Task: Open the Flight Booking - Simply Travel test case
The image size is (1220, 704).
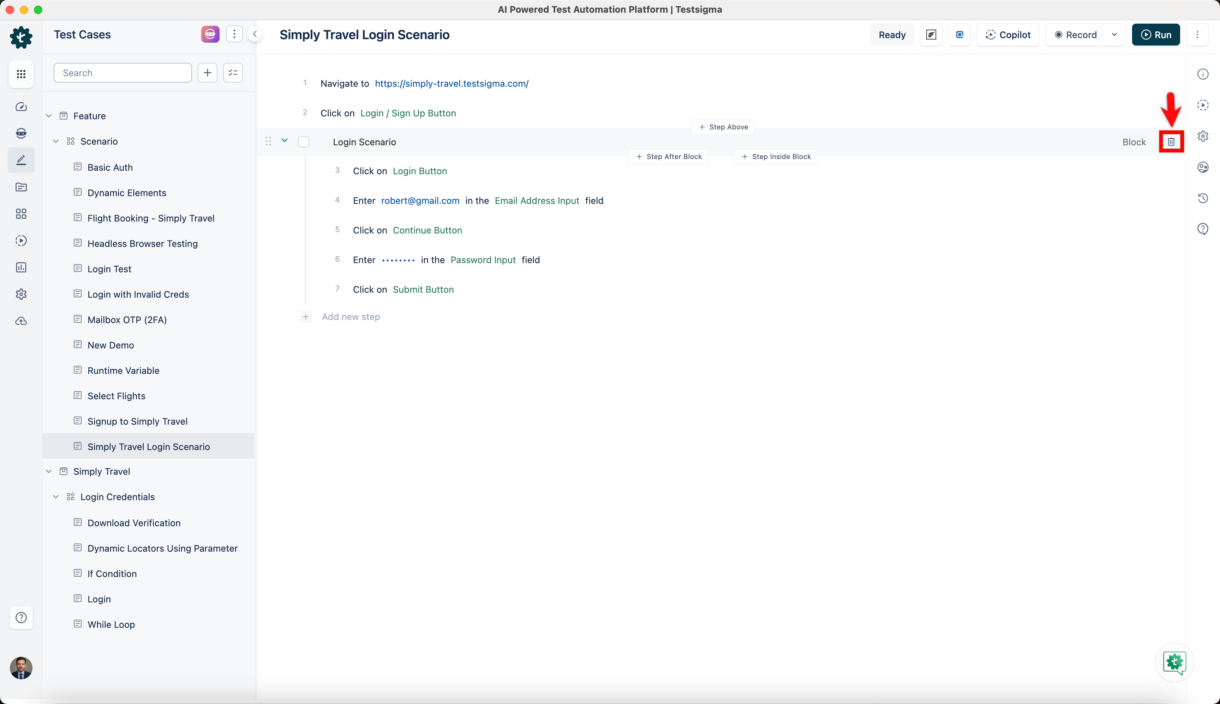Action: tap(150, 218)
